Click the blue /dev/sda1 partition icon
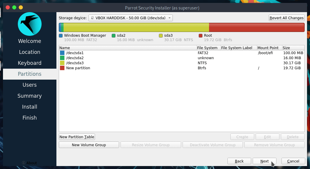 click(62, 53)
